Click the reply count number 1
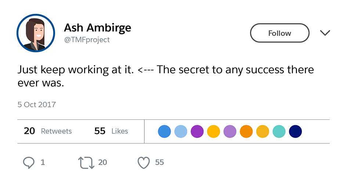The height and width of the screenshot is (183, 347). tap(43, 162)
